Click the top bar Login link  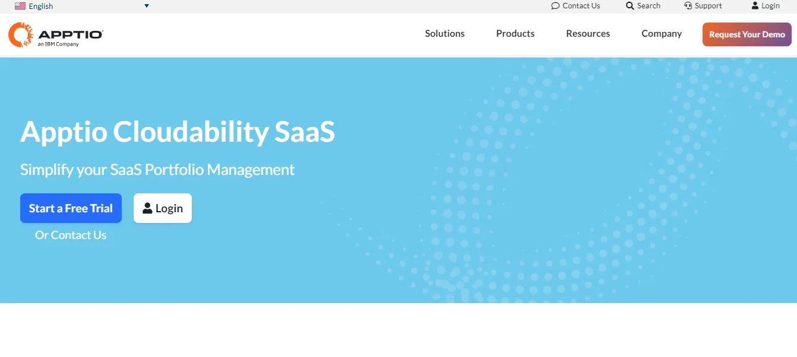point(766,6)
